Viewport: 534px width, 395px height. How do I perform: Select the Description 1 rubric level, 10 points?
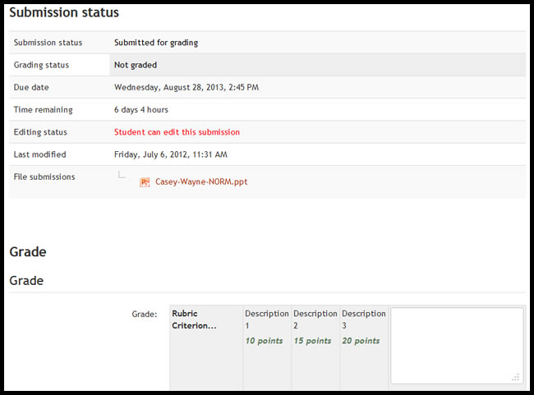click(x=267, y=347)
